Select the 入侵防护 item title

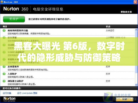click(12, 74)
